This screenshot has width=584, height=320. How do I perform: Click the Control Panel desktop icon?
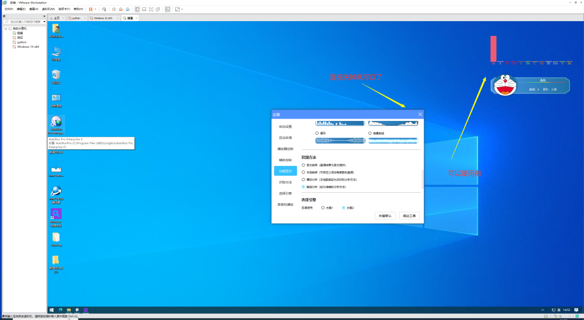click(x=56, y=100)
